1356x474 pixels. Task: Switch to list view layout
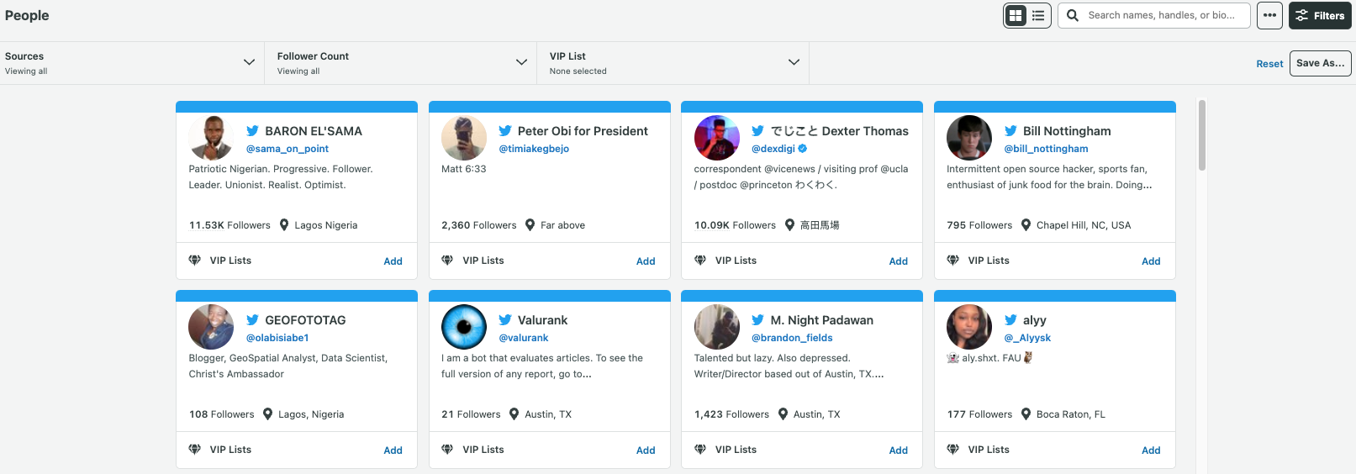click(1038, 15)
